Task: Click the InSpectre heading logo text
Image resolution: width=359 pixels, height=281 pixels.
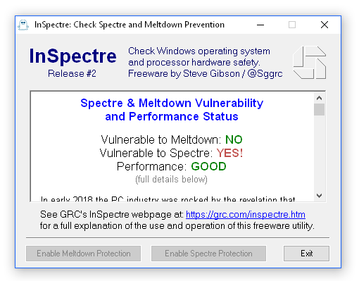Action: (x=73, y=56)
